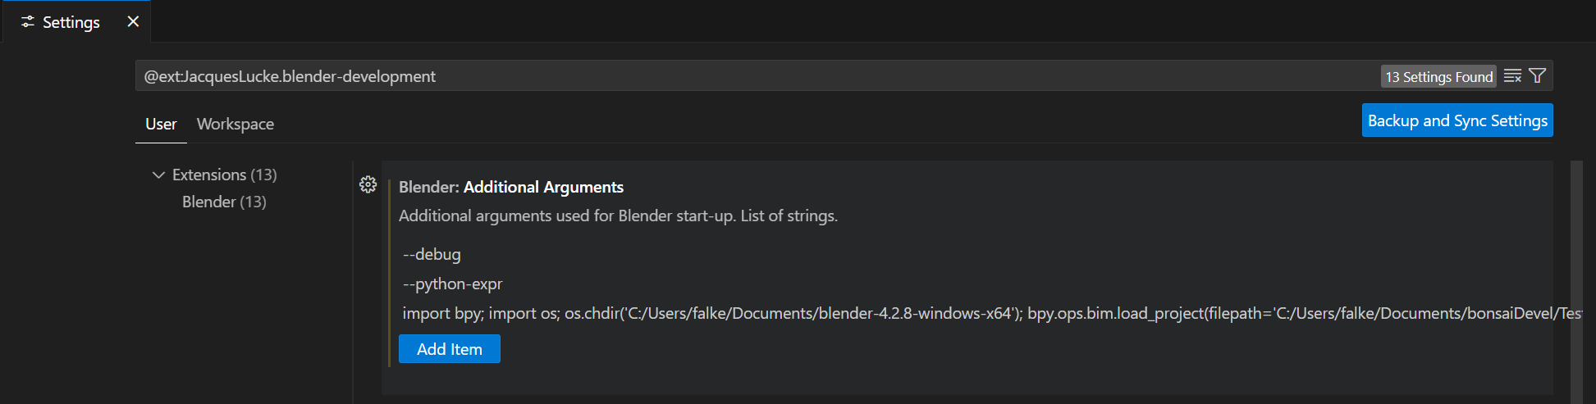Viewport: 1596px width, 404px height.
Task: Click the Backup and Sync Settings button
Action: (x=1457, y=120)
